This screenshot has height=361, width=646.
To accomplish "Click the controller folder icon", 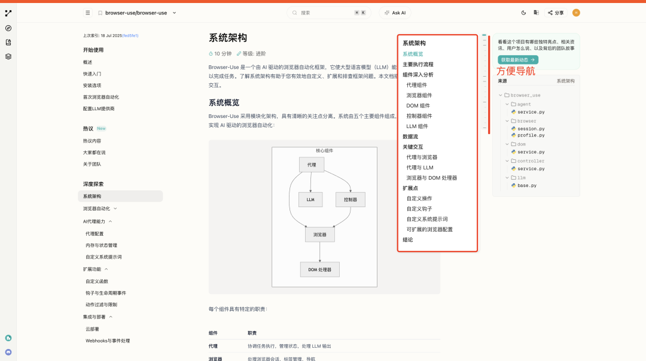I will 513,161.
